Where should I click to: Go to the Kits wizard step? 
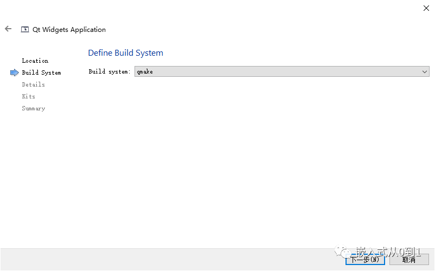coord(28,96)
